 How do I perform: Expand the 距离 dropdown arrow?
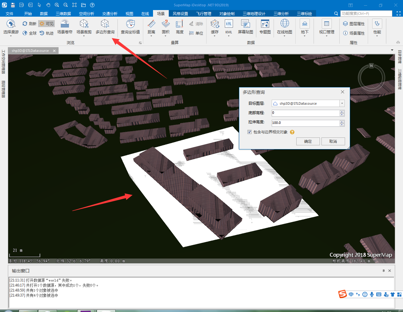[x=151, y=36]
